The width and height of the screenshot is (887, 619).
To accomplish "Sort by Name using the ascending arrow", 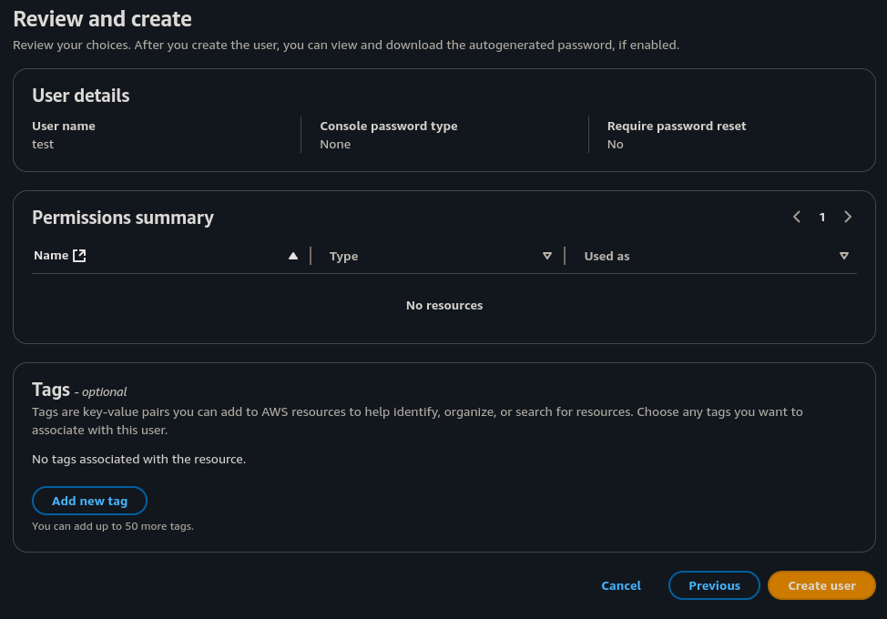I will [293, 256].
